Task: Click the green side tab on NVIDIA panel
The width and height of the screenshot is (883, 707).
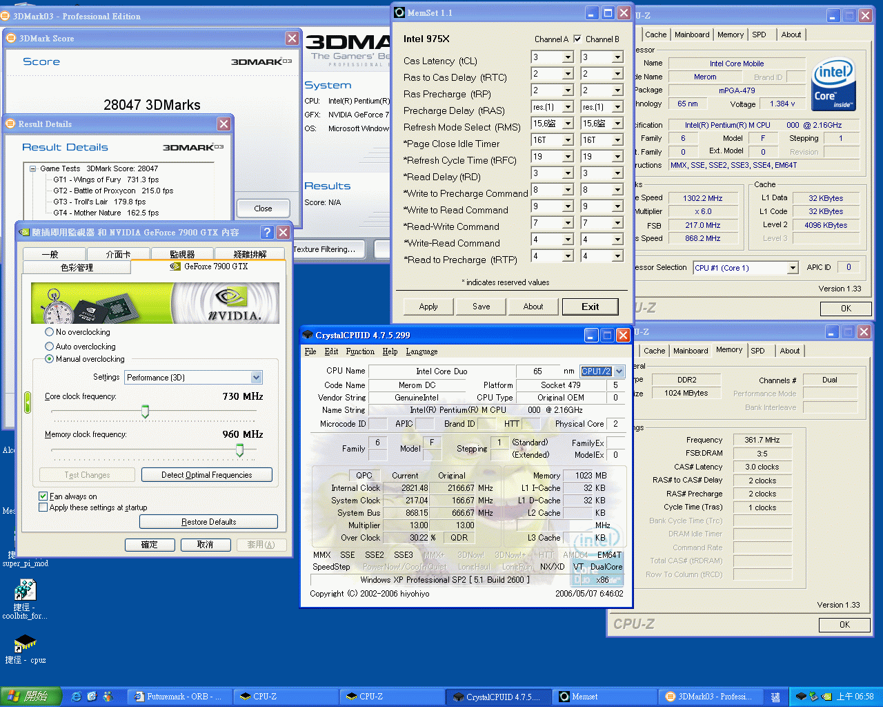Action: pyautogui.click(x=28, y=402)
